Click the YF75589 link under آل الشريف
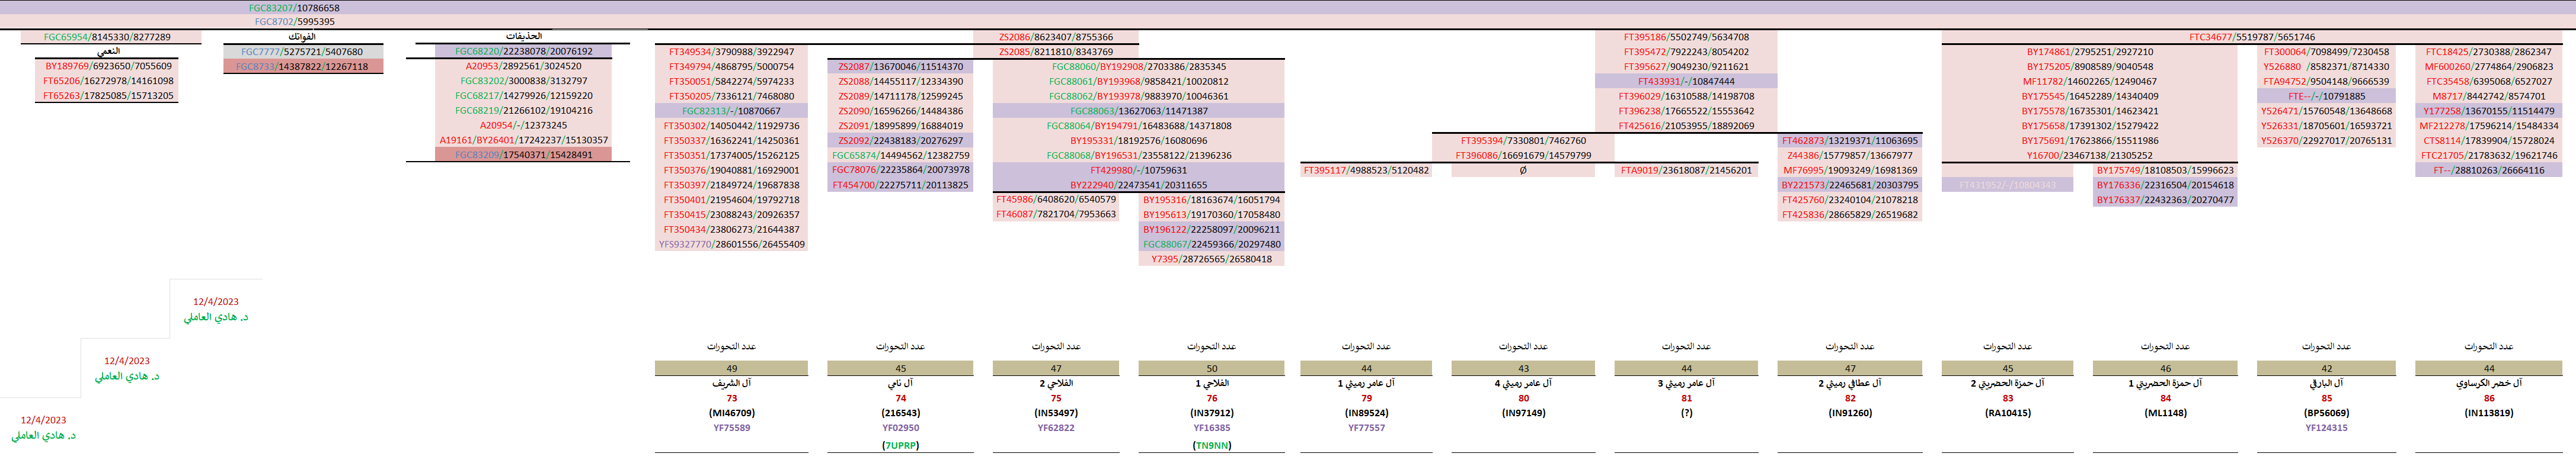This screenshot has width=2576, height=463. (x=731, y=428)
